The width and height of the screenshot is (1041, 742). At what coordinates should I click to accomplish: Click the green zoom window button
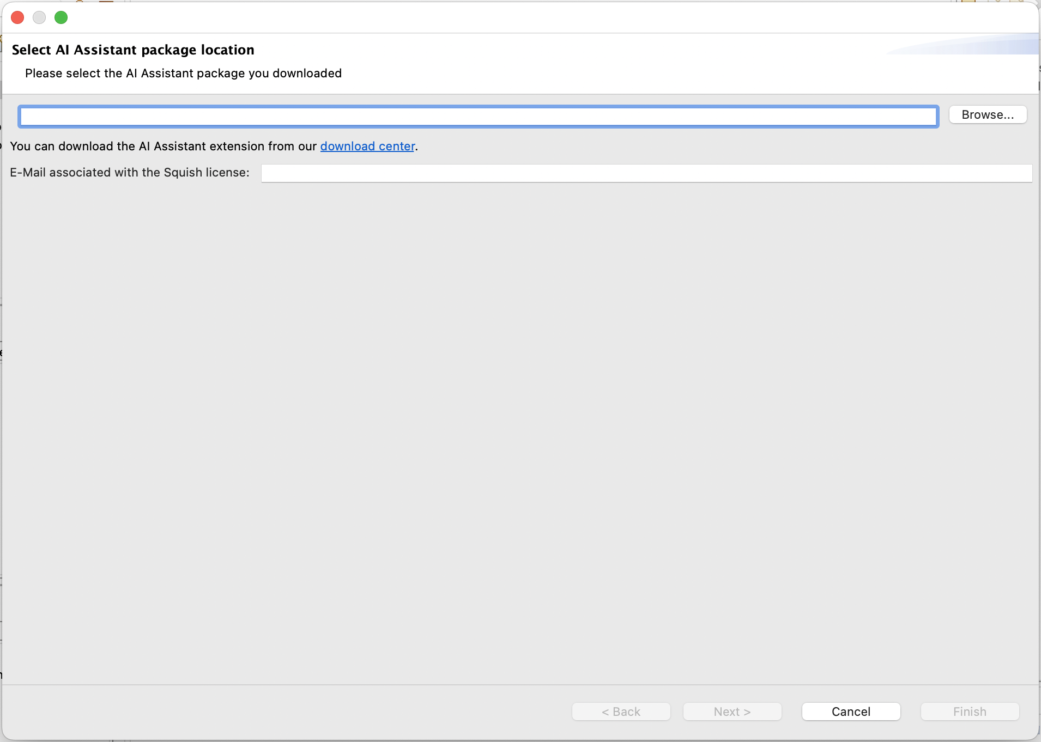coord(61,17)
